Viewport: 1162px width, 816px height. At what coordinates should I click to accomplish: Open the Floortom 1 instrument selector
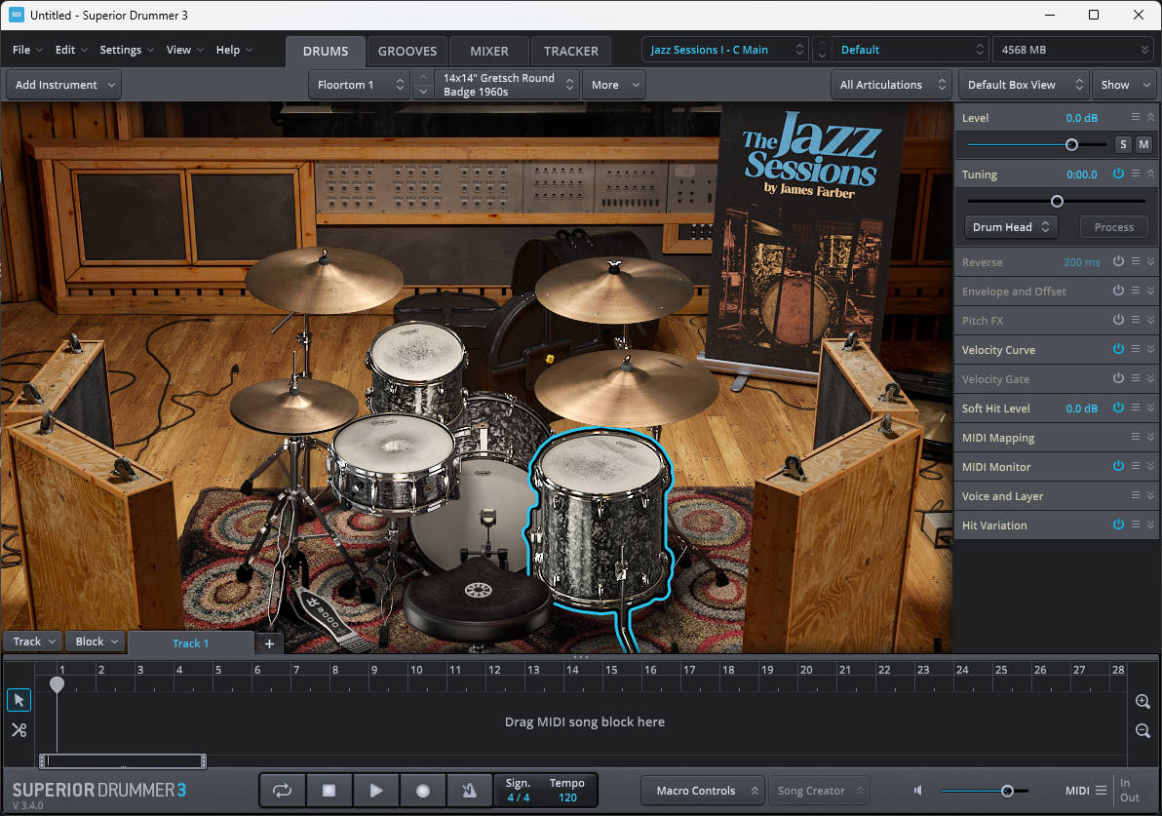click(x=360, y=85)
